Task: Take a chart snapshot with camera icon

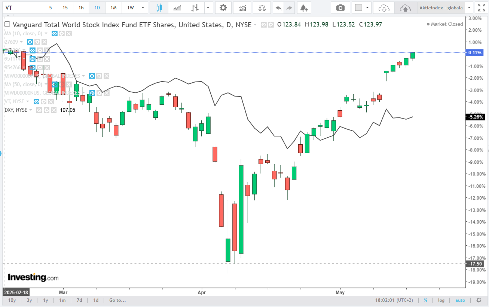Action: click(x=340, y=7)
